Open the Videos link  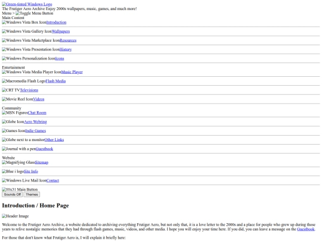(x=39, y=99)
